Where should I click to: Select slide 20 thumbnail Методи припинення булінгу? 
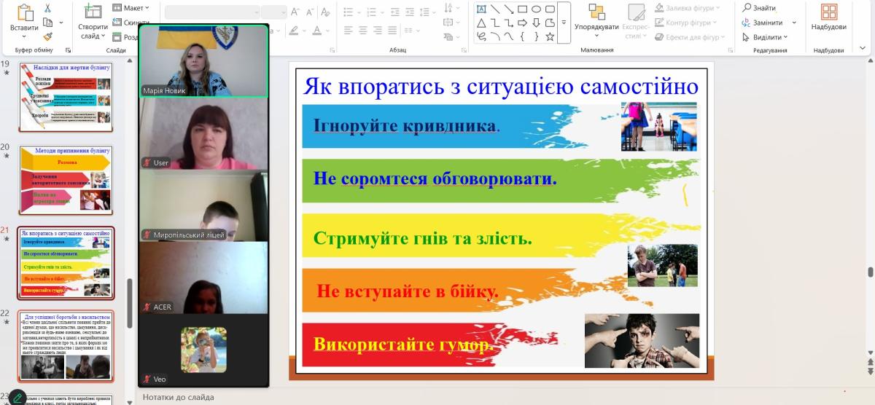[66, 178]
